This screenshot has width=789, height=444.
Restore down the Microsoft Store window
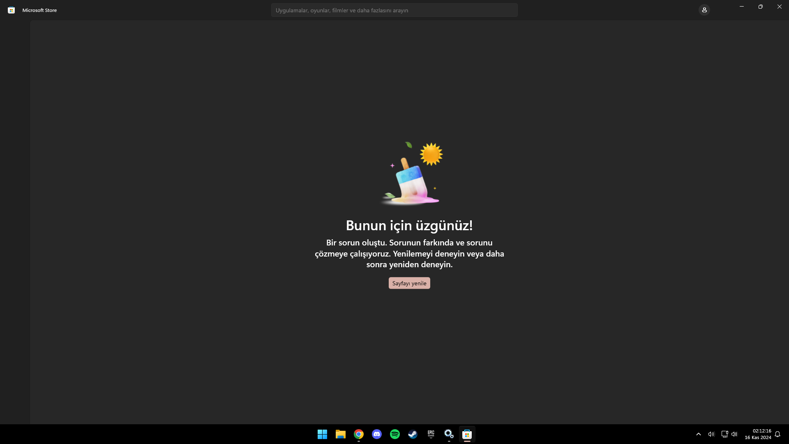click(760, 7)
